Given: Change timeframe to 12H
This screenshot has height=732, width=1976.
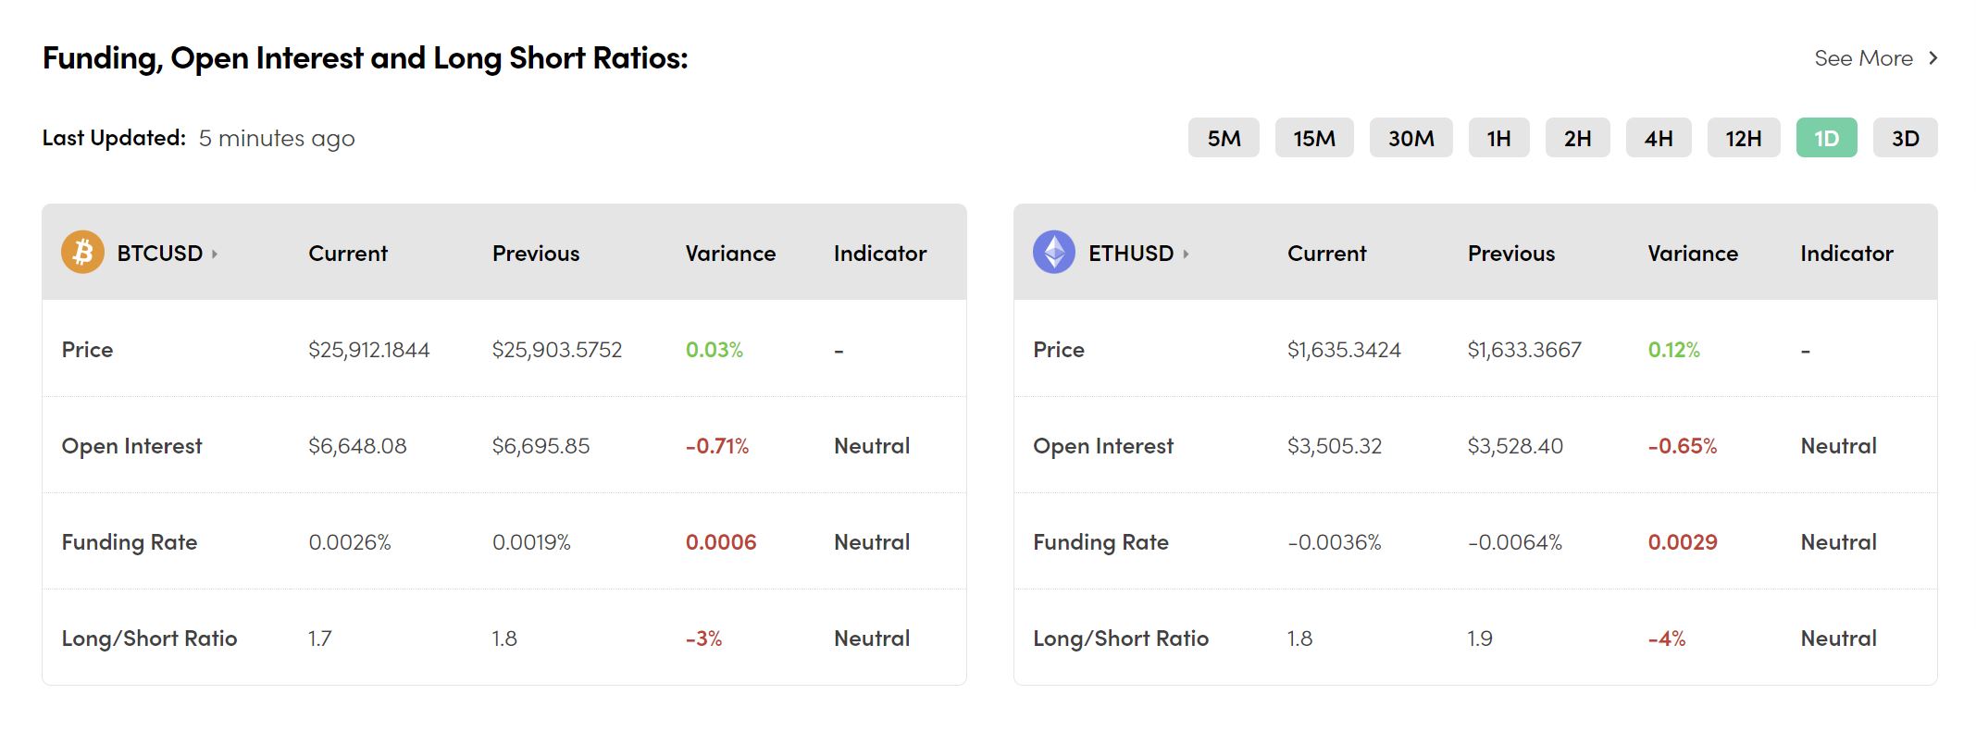Looking at the screenshot, I should click(x=1743, y=138).
